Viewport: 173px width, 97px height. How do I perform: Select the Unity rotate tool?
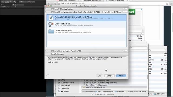[11, 2]
